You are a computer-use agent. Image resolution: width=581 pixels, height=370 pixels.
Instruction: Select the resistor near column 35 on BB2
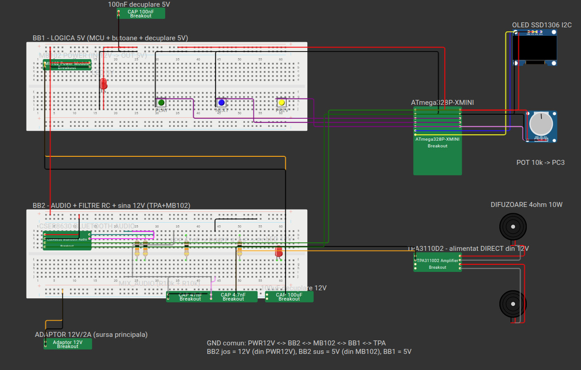coord(187,249)
